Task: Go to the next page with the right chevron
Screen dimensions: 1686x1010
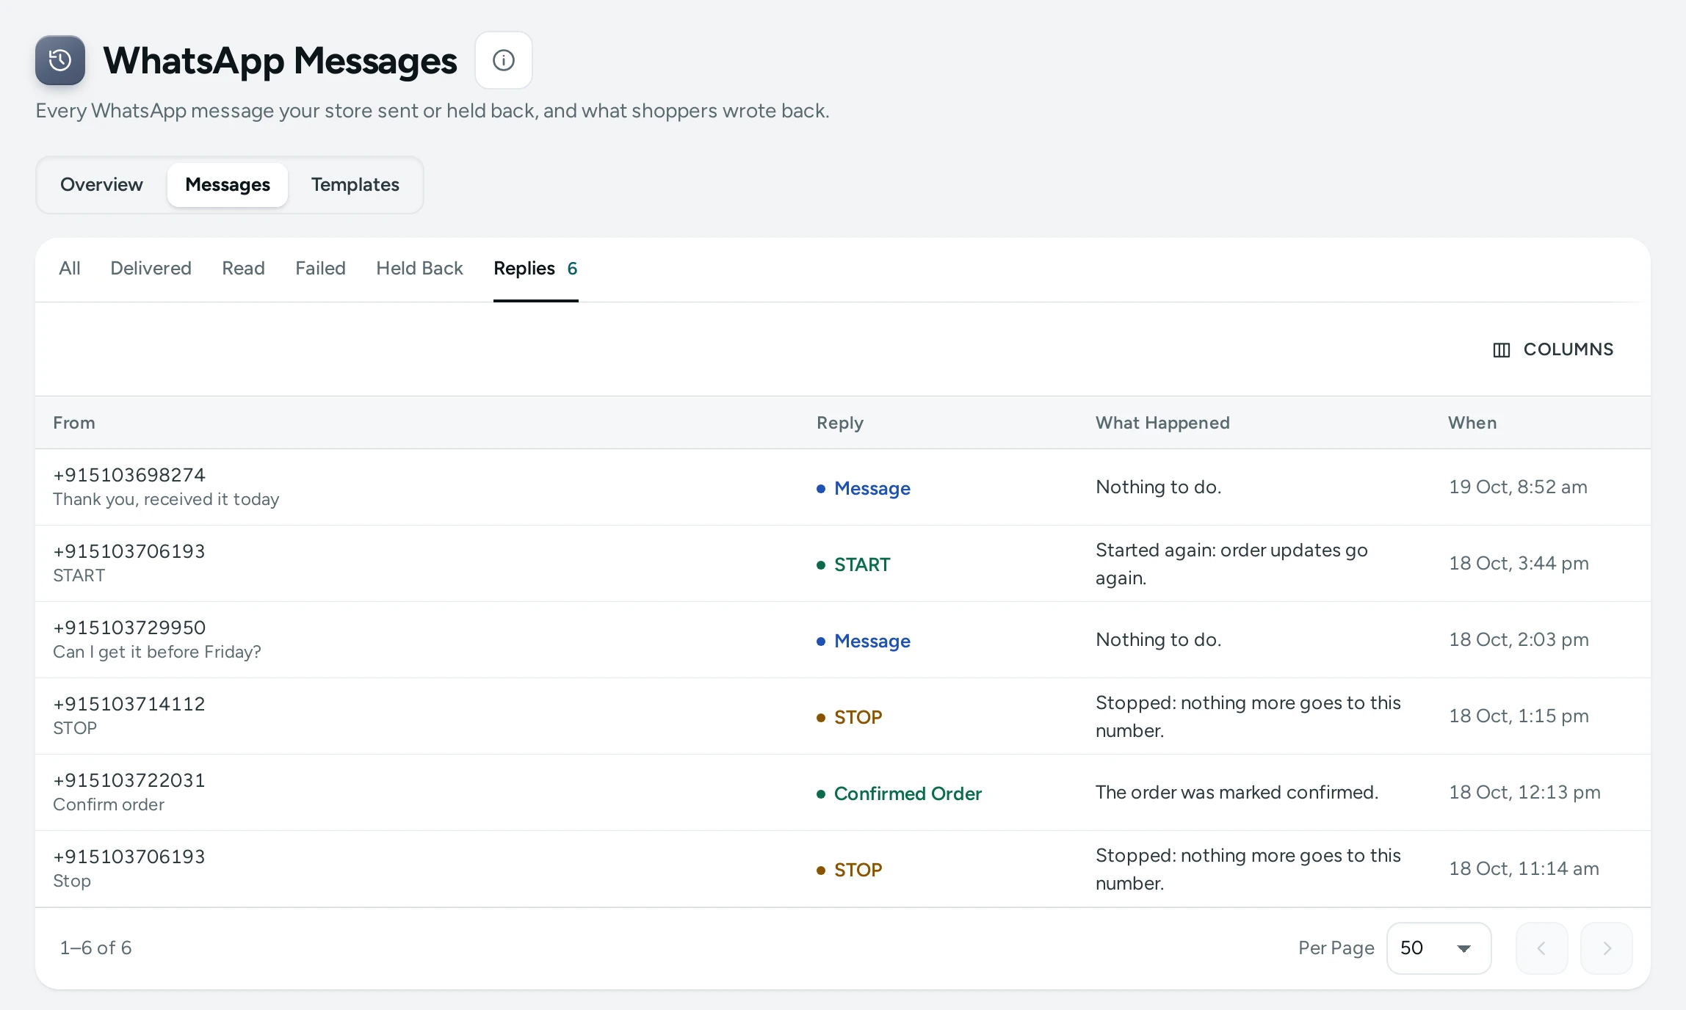Action: [1606, 948]
